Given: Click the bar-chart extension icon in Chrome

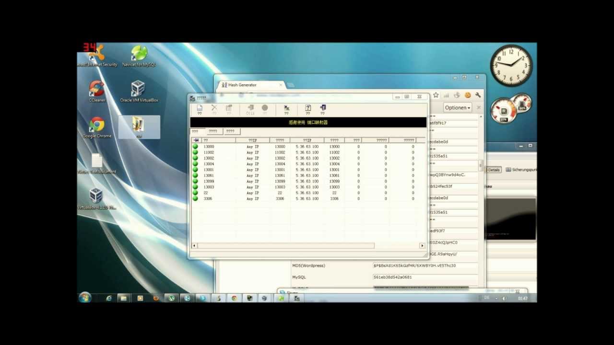Looking at the screenshot, I should coord(447,95).
